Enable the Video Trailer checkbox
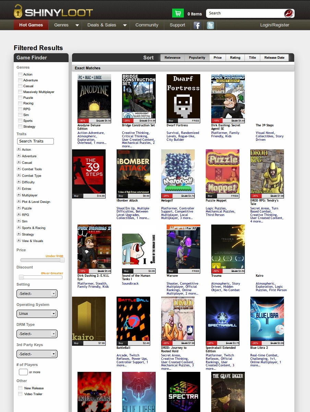The image size is (310, 412). [20, 394]
